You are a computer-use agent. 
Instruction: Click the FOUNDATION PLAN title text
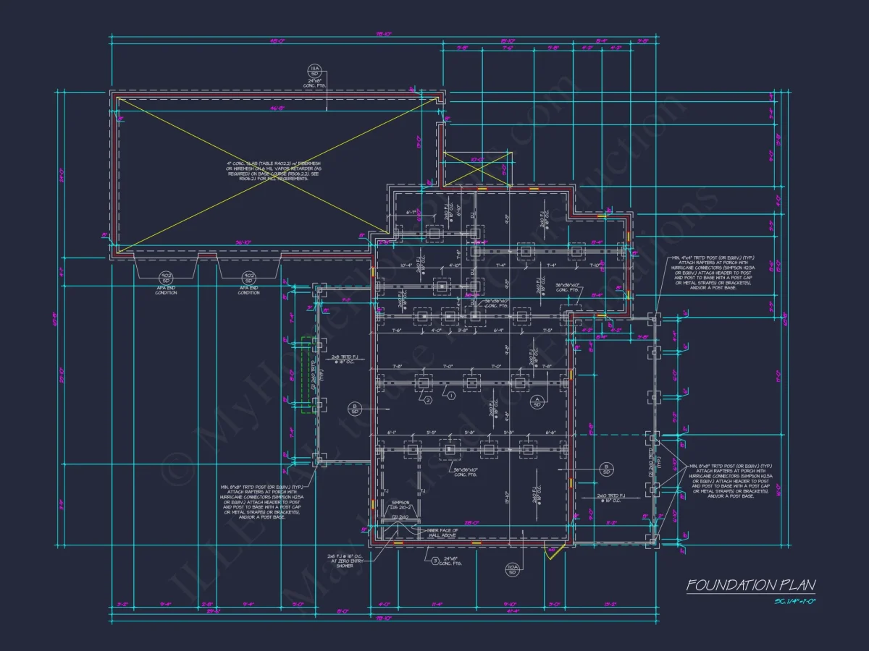[x=751, y=584]
